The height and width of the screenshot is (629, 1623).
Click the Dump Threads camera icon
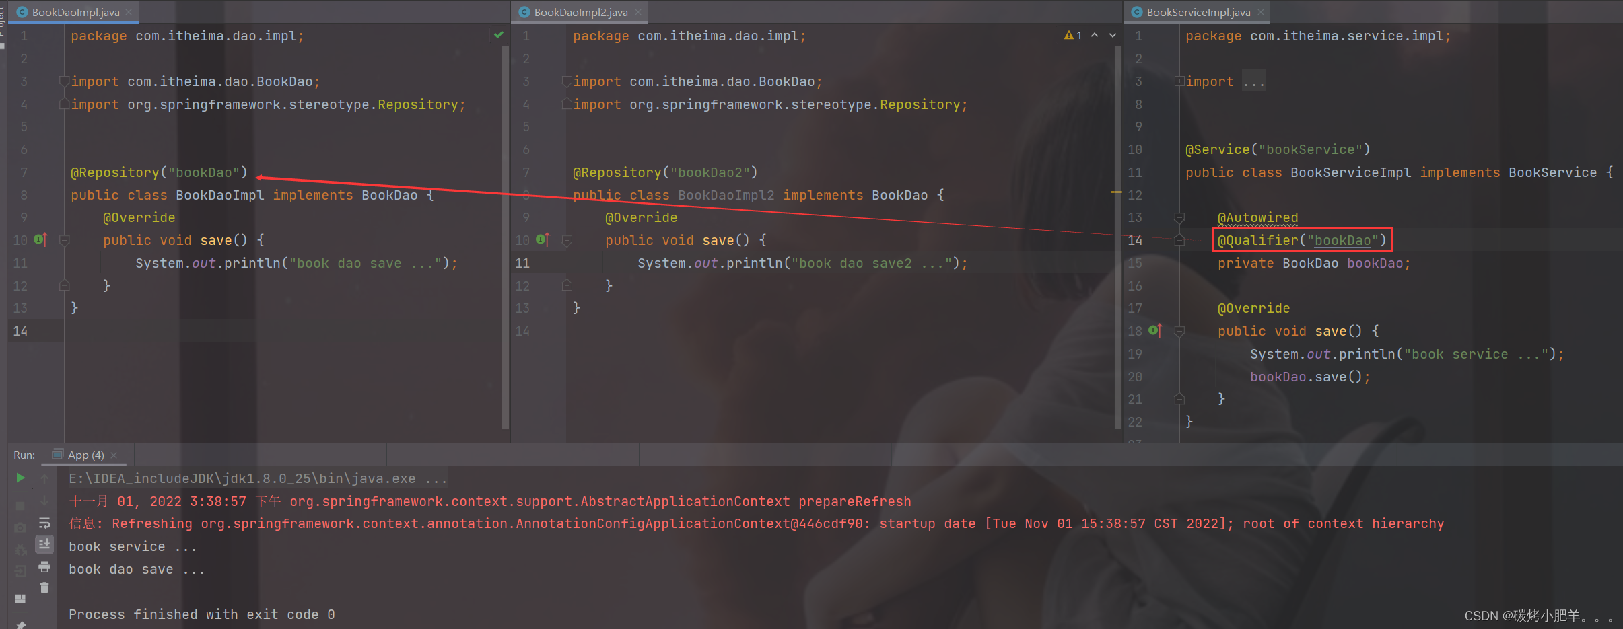coord(20,528)
